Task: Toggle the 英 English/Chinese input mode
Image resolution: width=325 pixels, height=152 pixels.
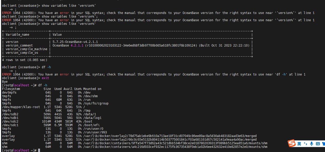Action: coord(299,144)
